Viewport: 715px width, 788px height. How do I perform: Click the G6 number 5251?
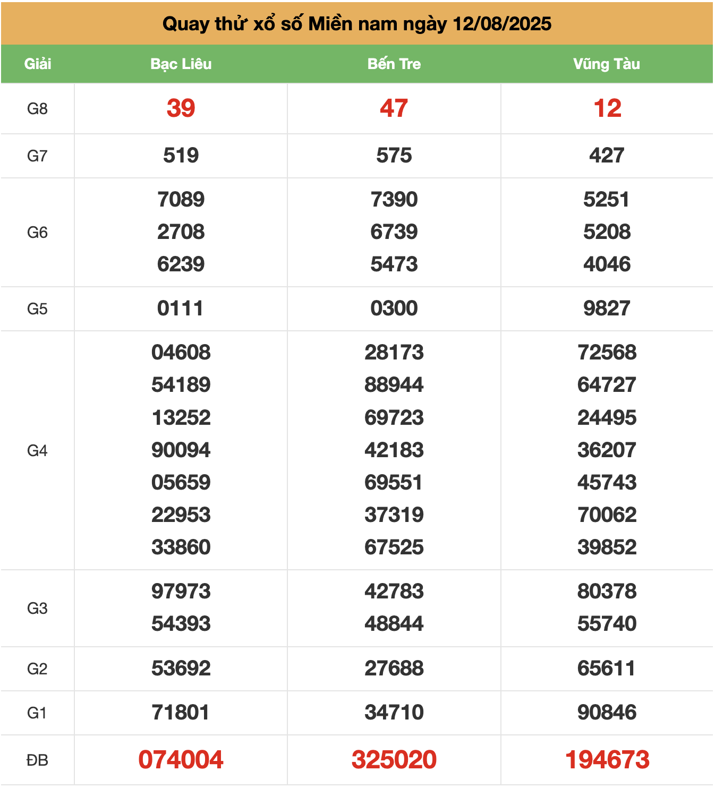pyautogui.click(x=607, y=200)
